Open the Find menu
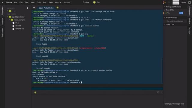The image size is (192, 108). pyautogui.click(x=27, y=2)
